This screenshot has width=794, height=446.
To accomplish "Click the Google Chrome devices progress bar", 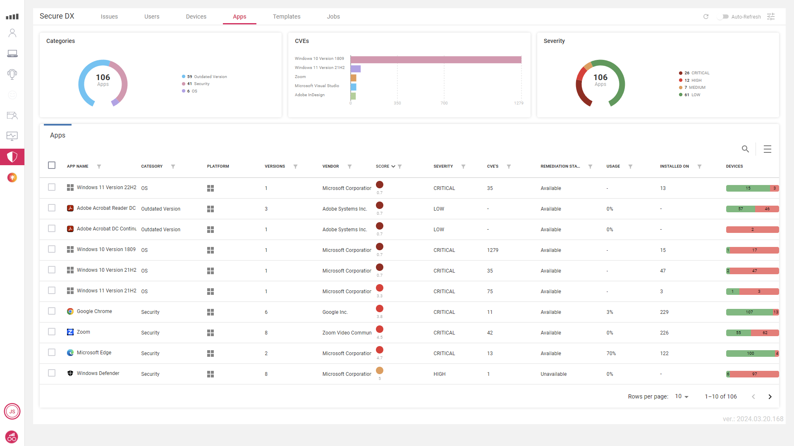I will 752,312.
